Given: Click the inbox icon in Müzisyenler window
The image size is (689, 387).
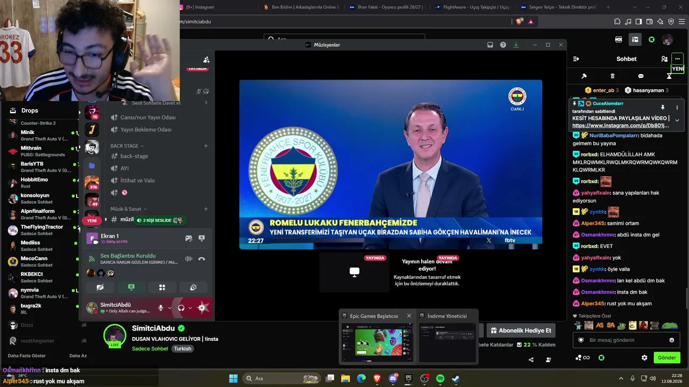Looking at the screenshot, I should (490, 45).
